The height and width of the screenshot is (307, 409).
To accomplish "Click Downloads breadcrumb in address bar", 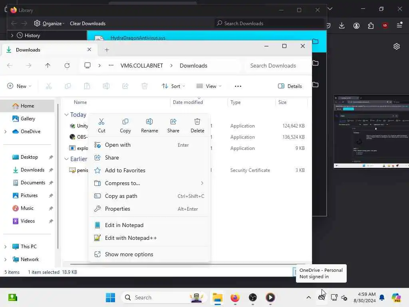I will (x=193, y=66).
